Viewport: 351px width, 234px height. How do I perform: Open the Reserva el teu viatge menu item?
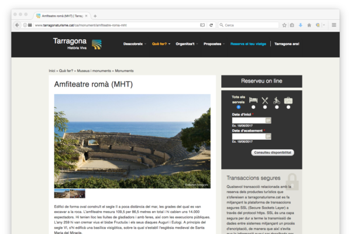point(249,44)
